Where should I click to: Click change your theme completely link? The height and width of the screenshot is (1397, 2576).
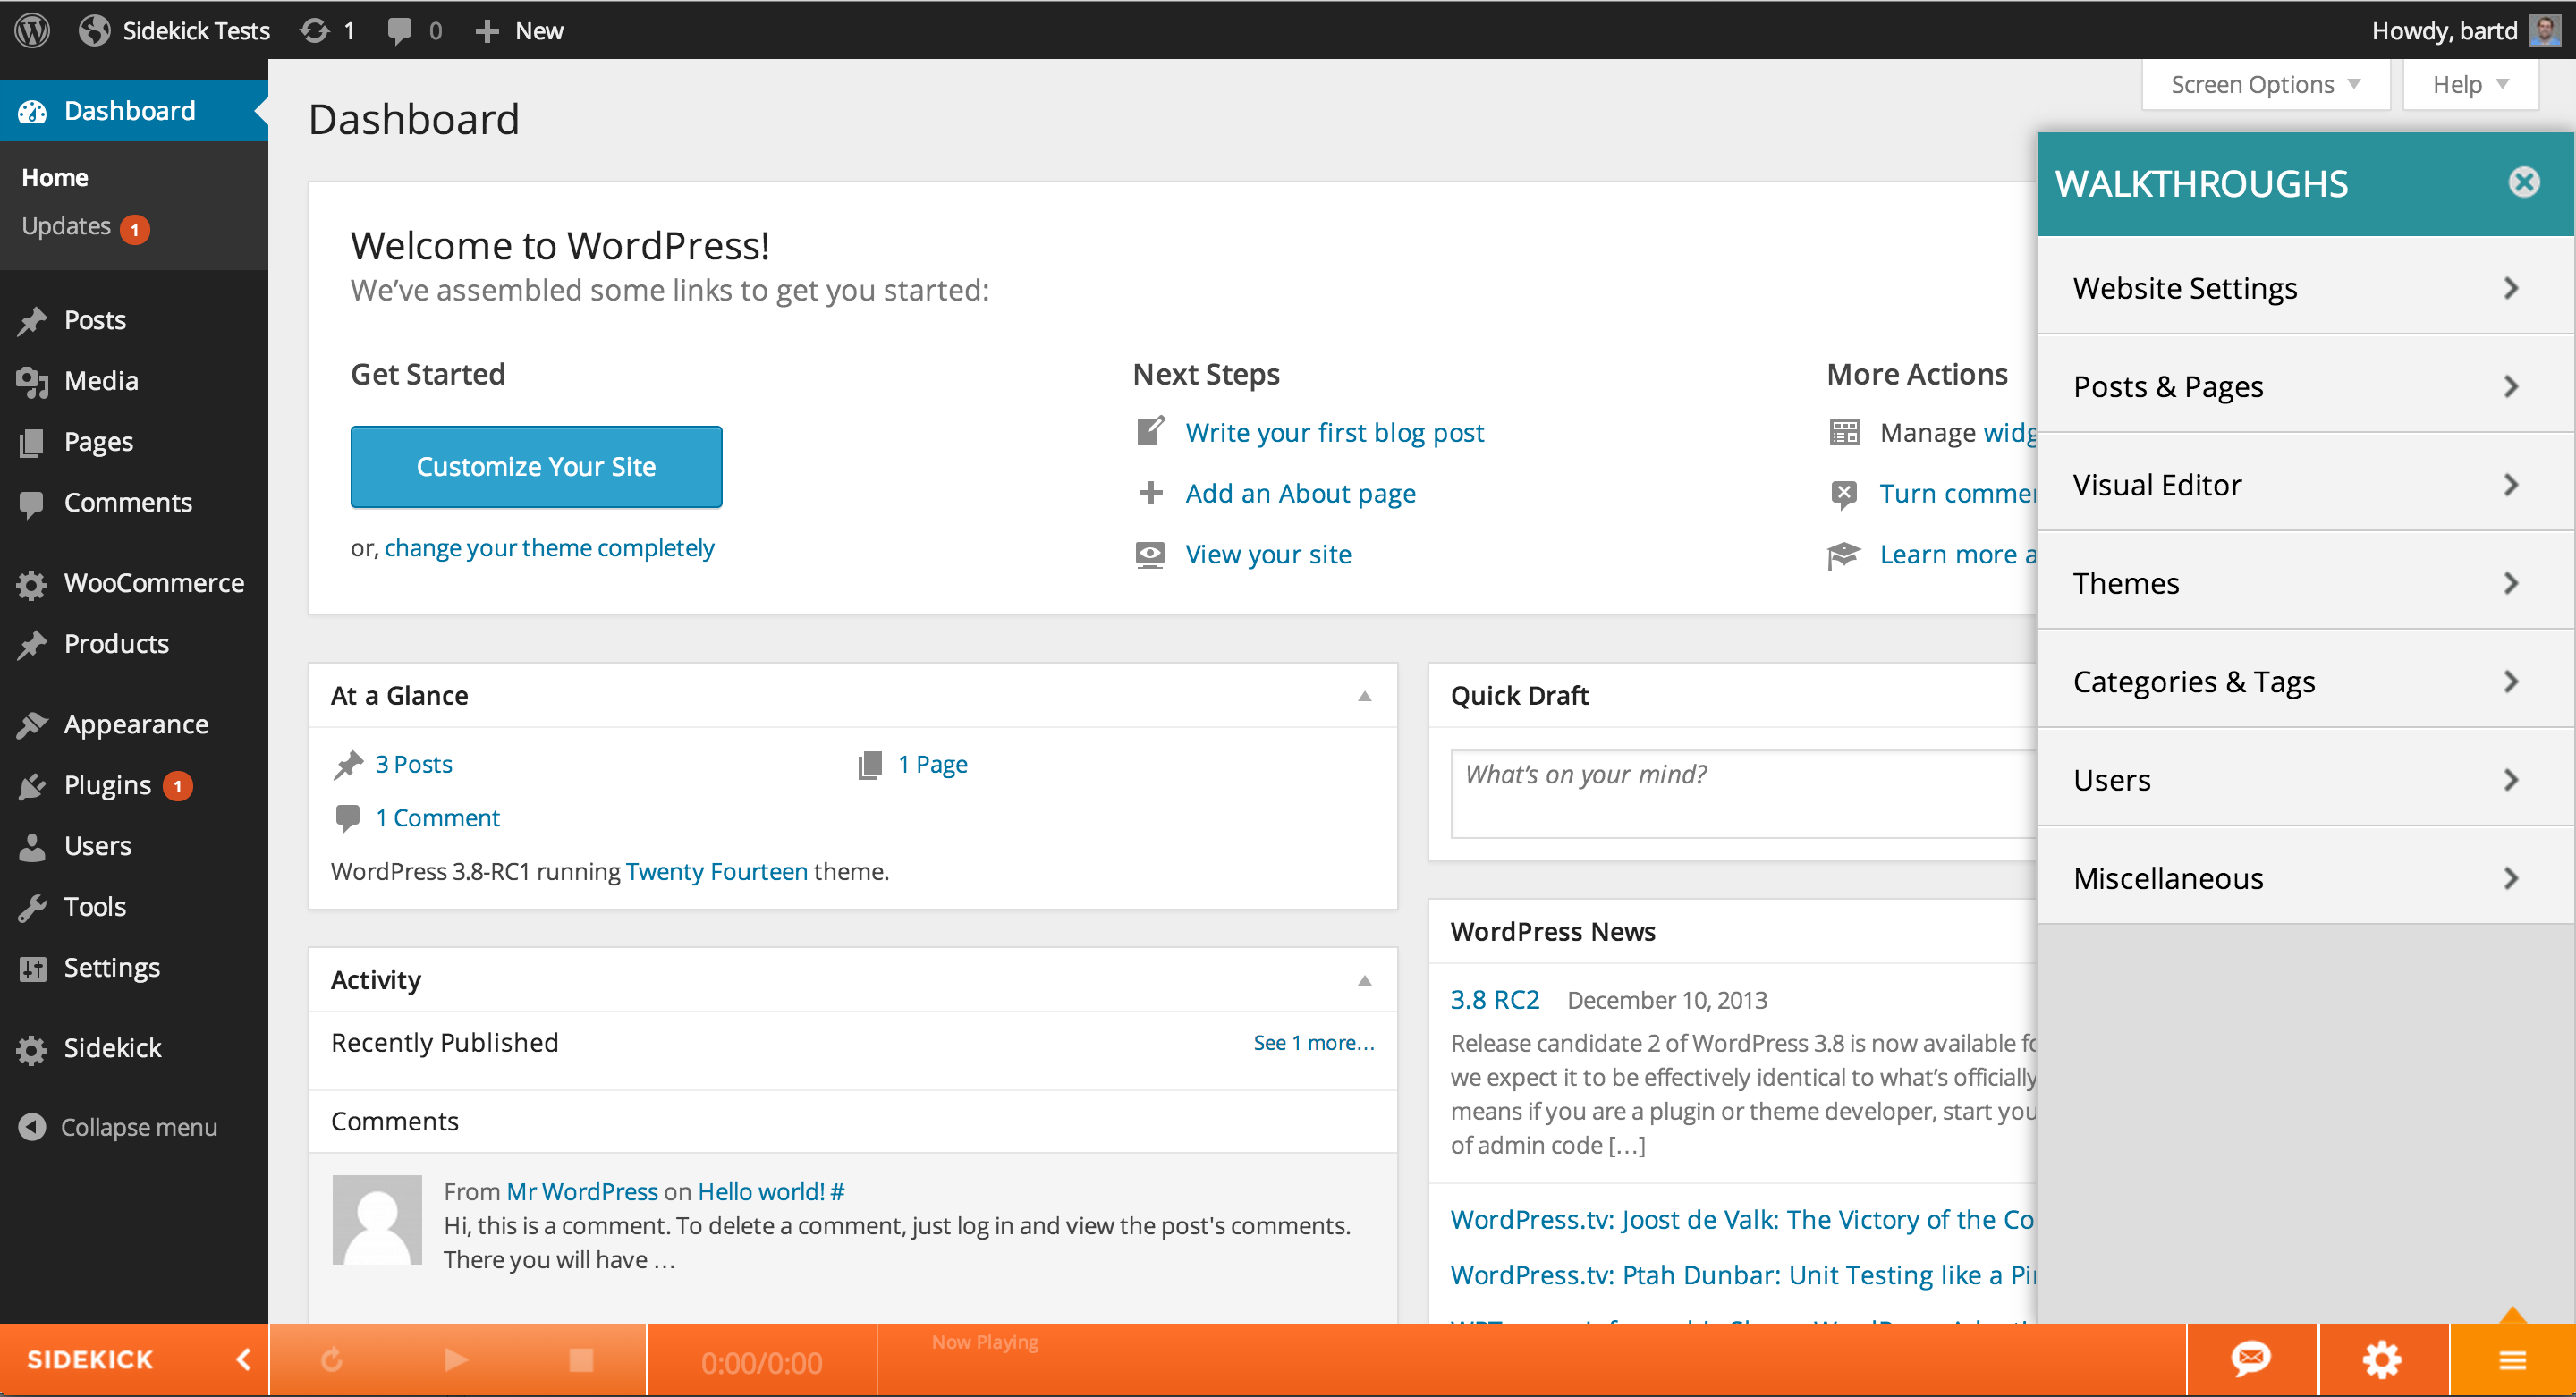(x=549, y=548)
